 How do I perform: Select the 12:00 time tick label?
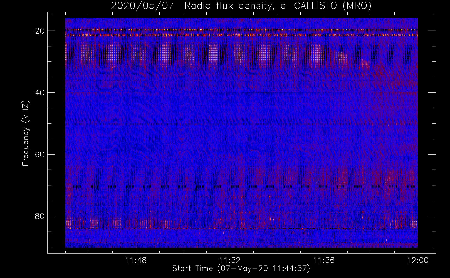point(418,260)
